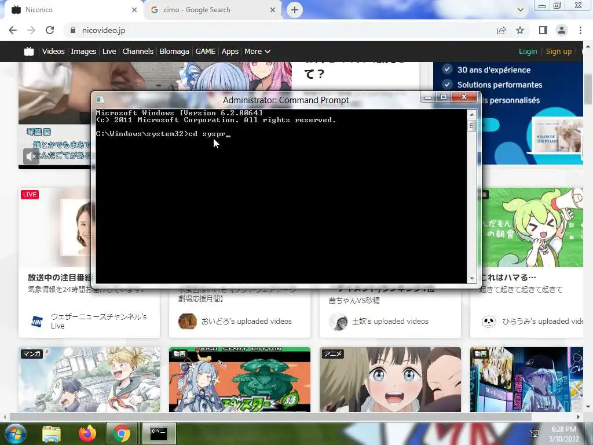Open おいどろ's uploaded videos
This screenshot has width=593, height=445.
pyautogui.click(x=246, y=321)
